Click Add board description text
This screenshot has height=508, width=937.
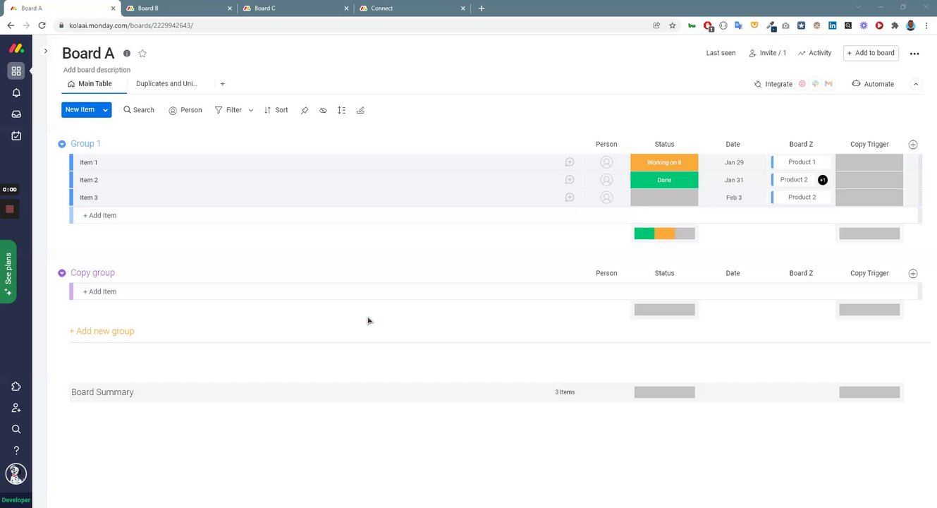(97, 70)
